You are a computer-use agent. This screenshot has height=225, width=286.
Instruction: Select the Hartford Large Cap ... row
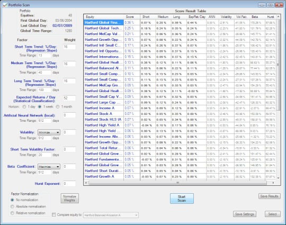coord(180,103)
